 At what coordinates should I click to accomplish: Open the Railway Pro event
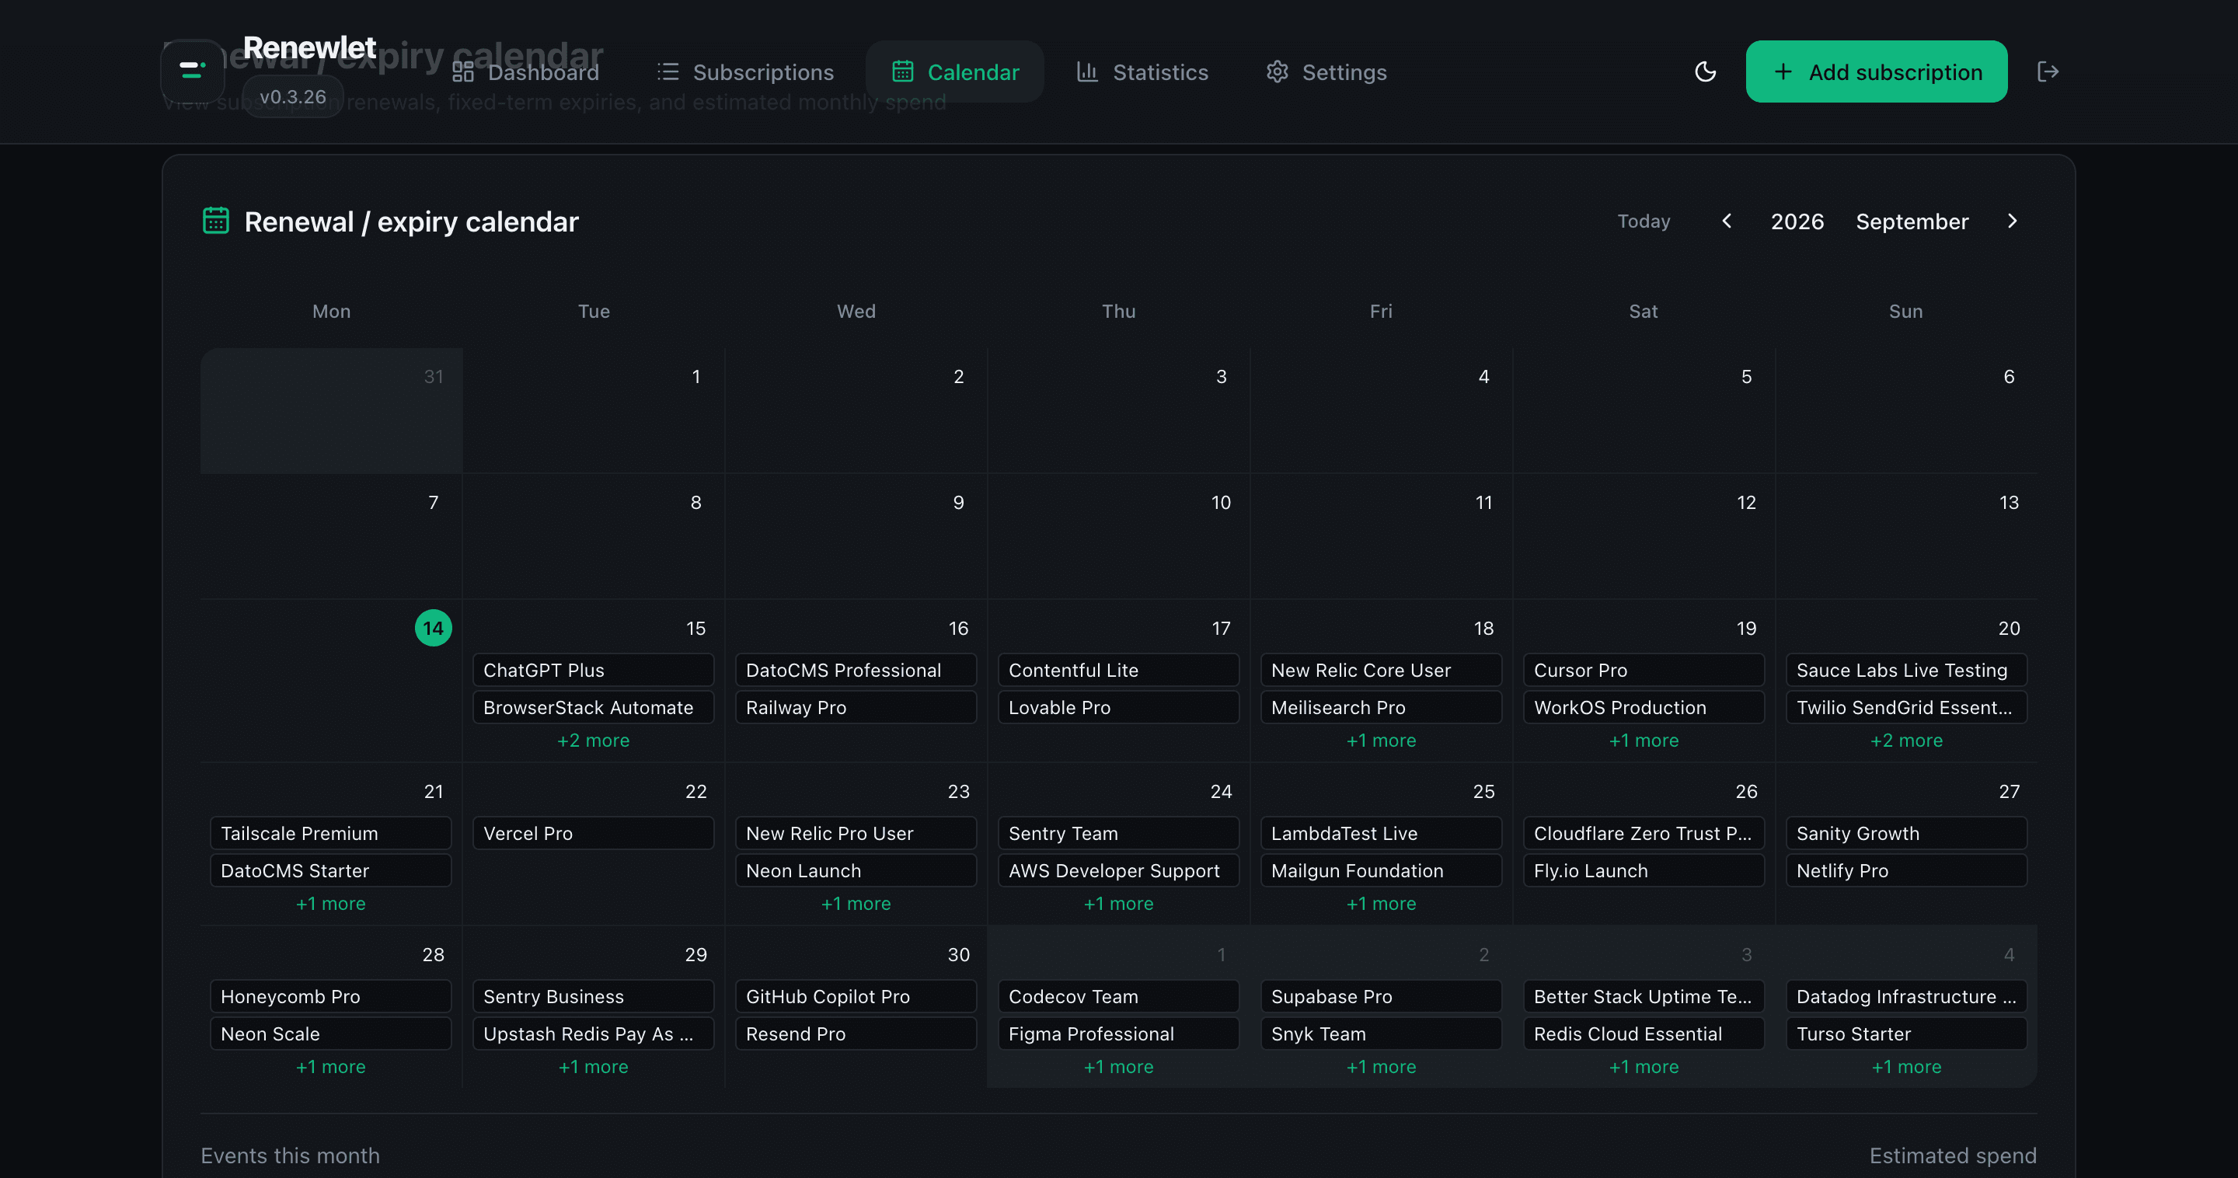[856, 707]
